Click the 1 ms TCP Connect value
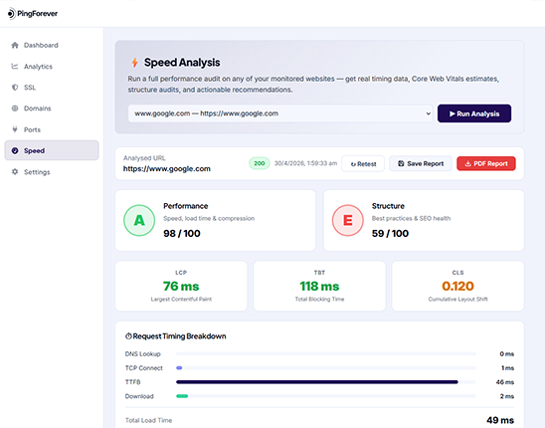The image size is (545, 428). click(x=508, y=368)
